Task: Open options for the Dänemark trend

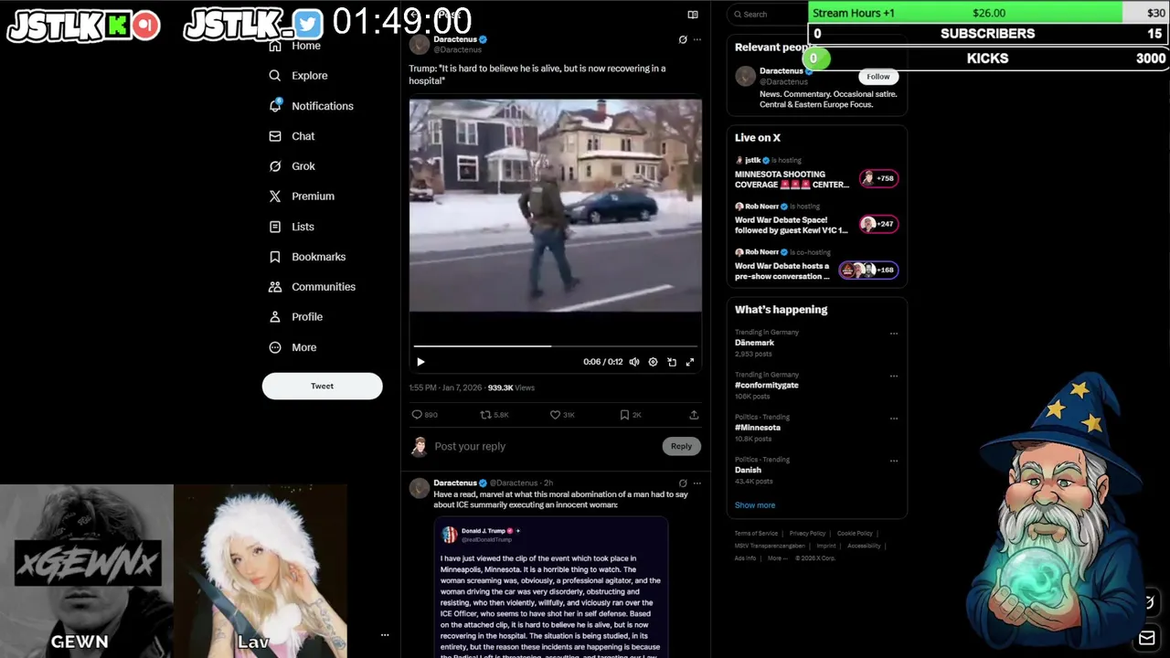Action: (894, 334)
